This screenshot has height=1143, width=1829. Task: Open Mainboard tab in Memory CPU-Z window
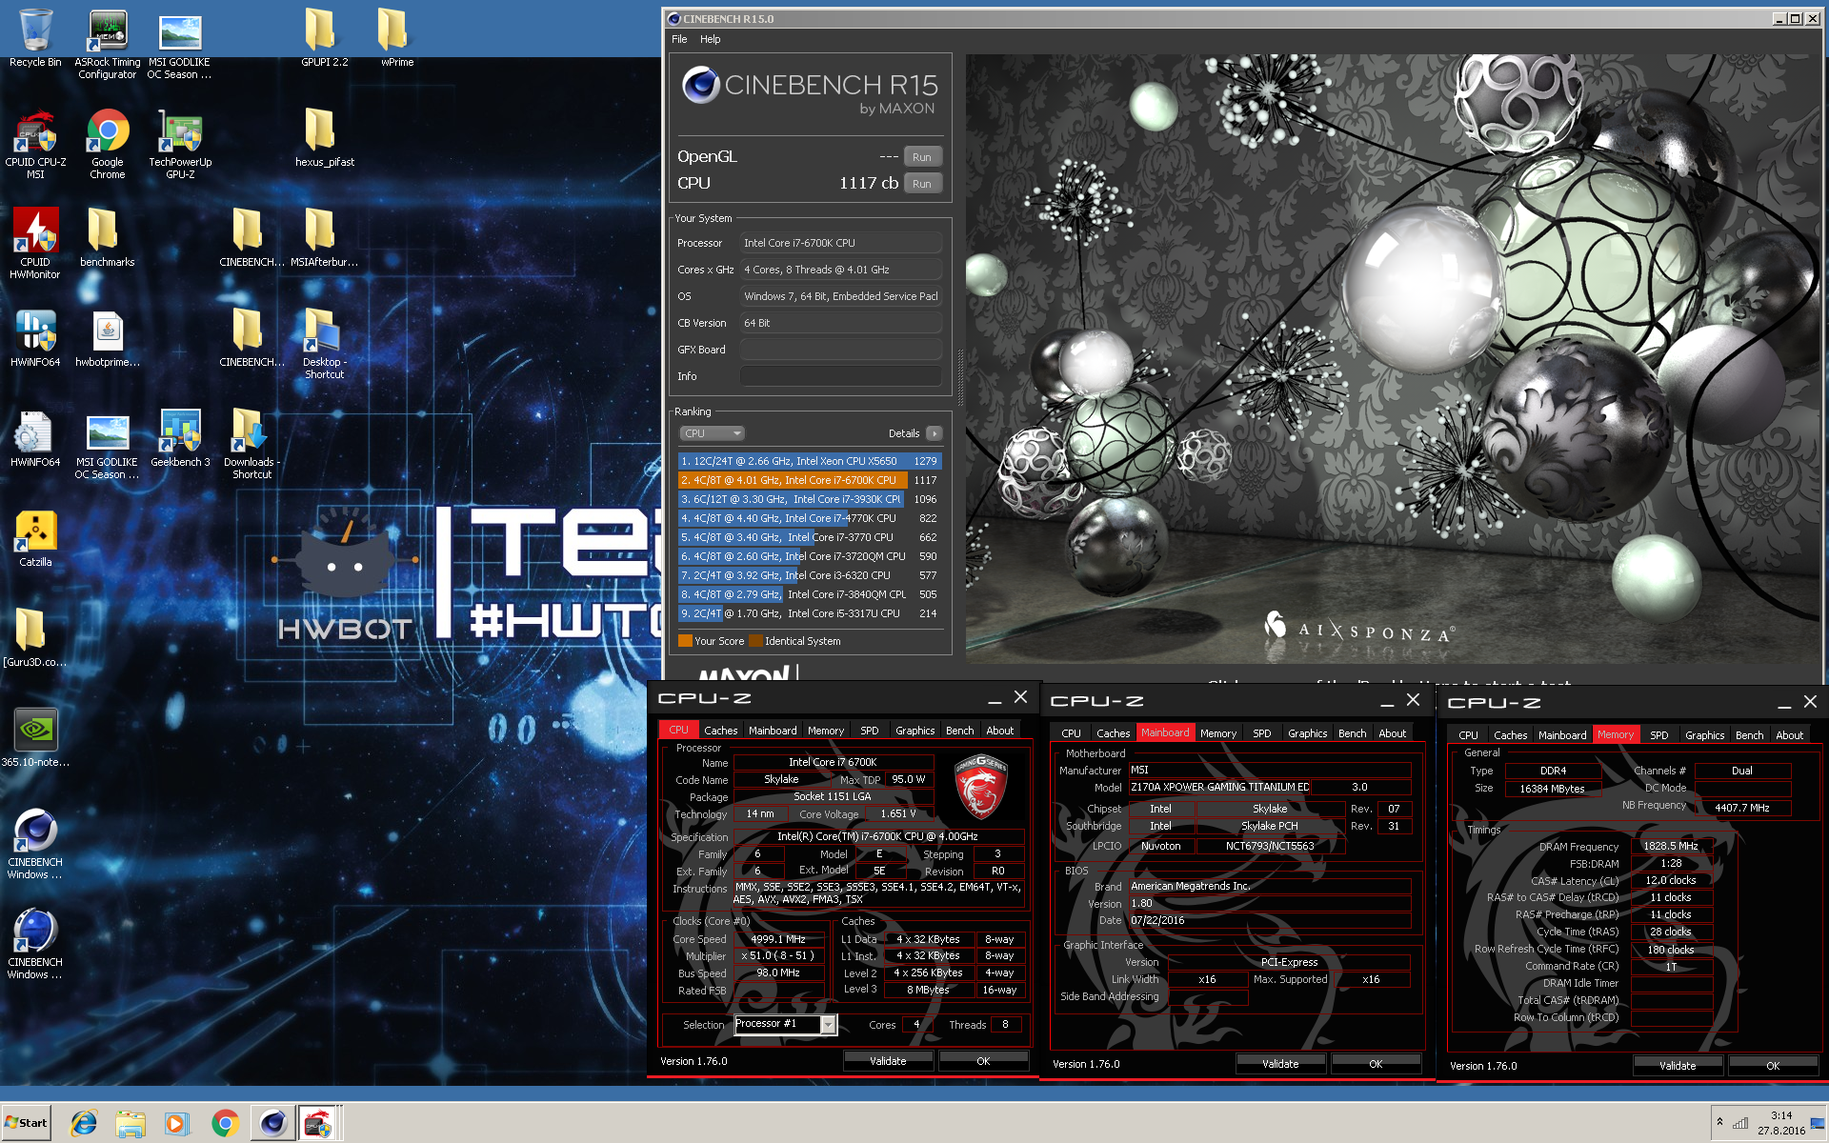coord(1562,735)
